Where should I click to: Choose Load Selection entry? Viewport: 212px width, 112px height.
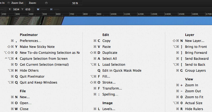(x=114, y=65)
